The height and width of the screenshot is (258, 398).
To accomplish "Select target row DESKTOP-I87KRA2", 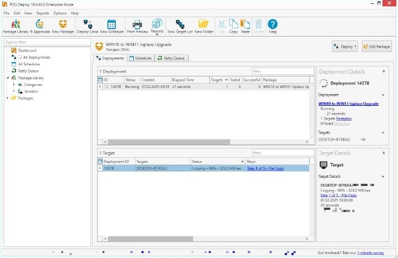I will coord(204,168).
